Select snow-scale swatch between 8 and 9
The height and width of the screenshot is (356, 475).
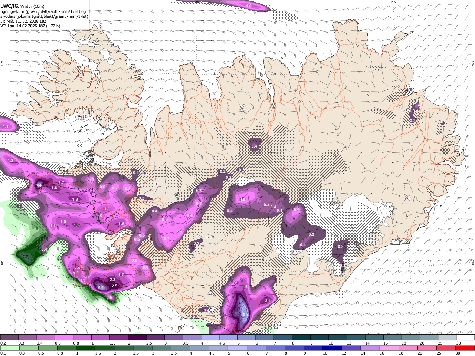[x=301, y=337]
